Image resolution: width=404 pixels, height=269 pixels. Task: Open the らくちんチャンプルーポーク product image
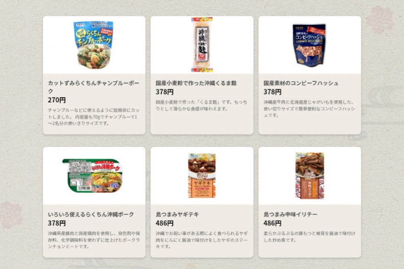click(94, 45)
